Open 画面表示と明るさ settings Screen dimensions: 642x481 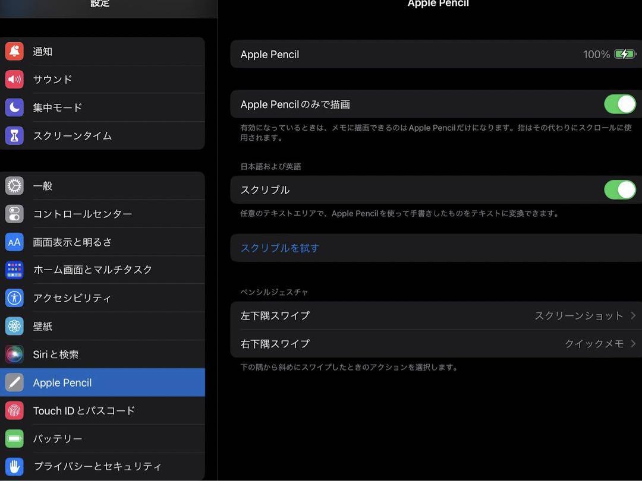point(102,242)
